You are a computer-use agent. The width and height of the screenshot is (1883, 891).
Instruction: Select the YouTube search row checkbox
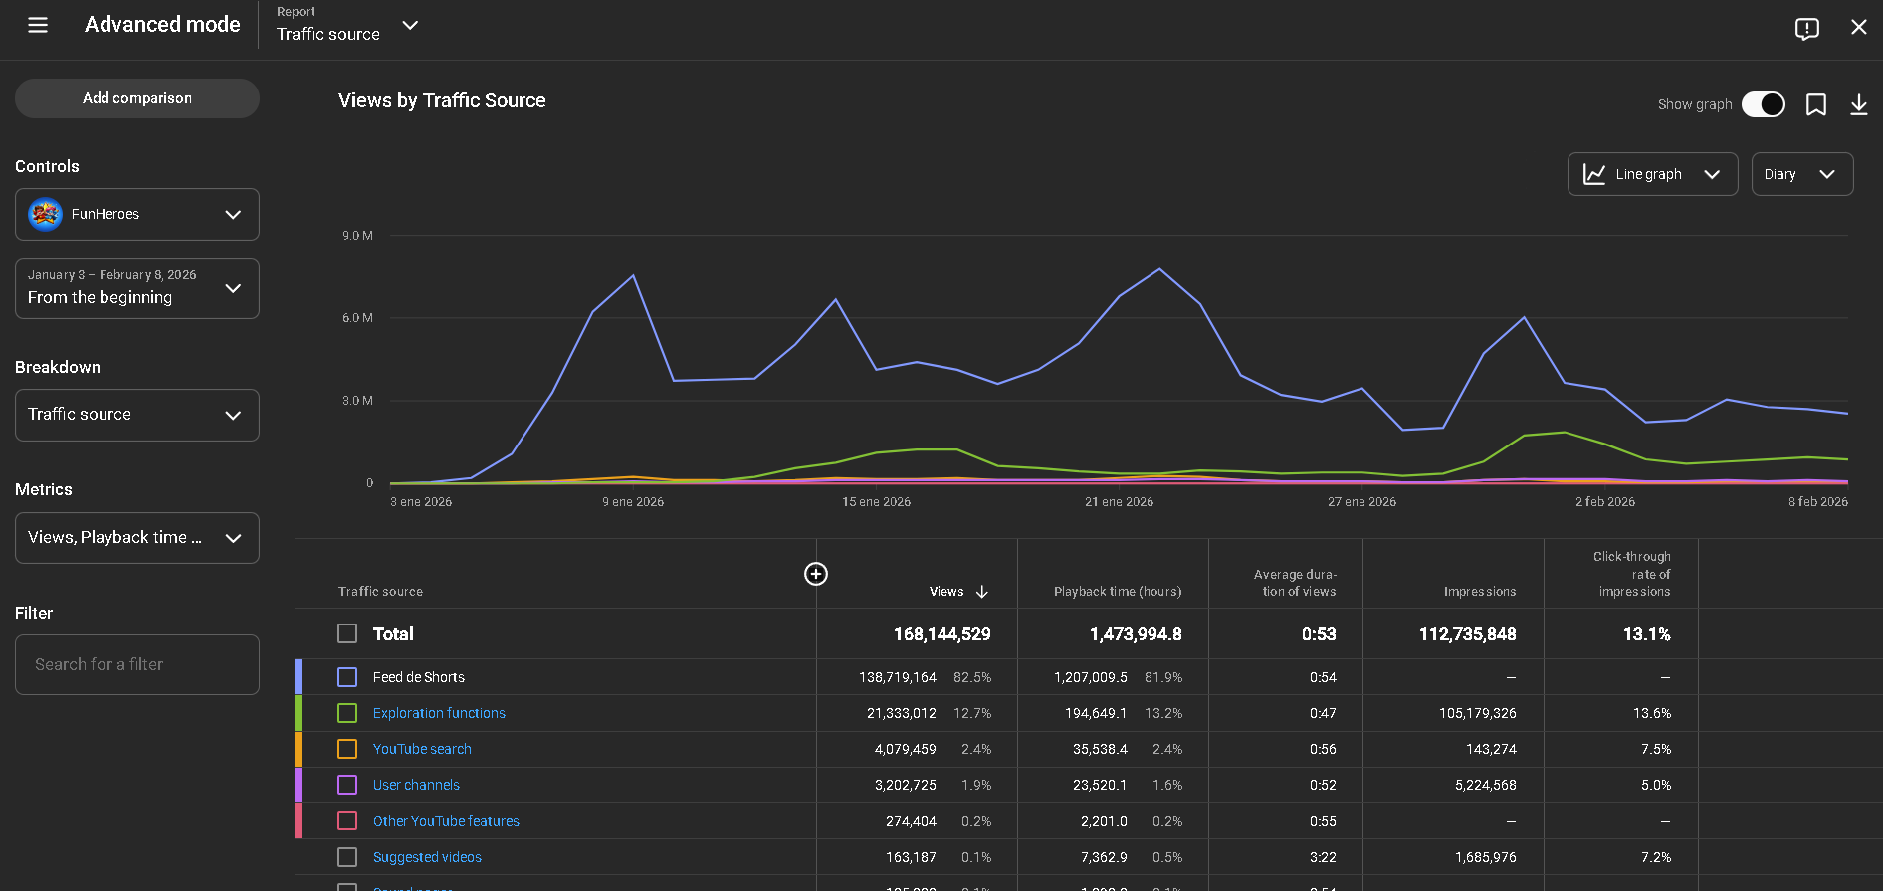pos(347,749)
